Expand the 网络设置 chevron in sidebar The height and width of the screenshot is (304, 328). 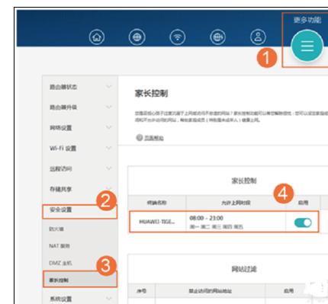(x=108, y=127)
